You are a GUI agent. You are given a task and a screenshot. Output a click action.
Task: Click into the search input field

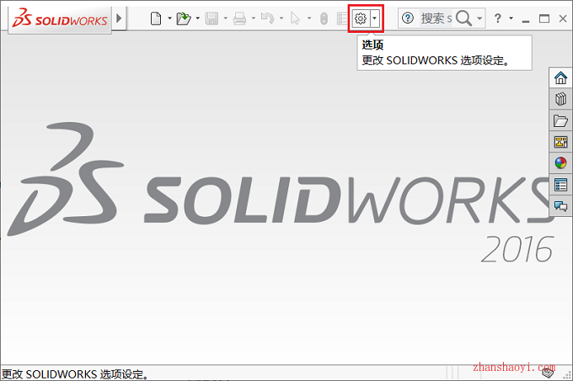click(x=436, y=19)
